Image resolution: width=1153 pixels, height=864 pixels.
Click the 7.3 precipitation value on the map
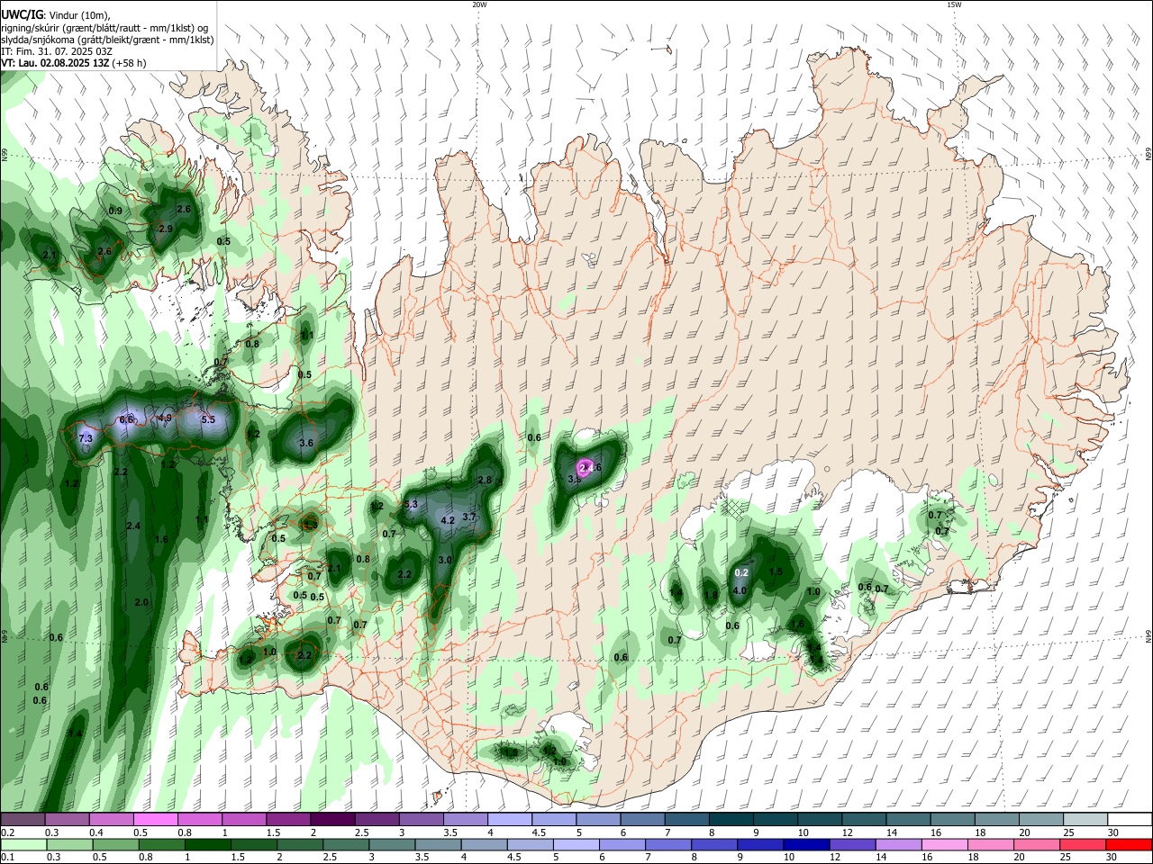tap(86, 438)
